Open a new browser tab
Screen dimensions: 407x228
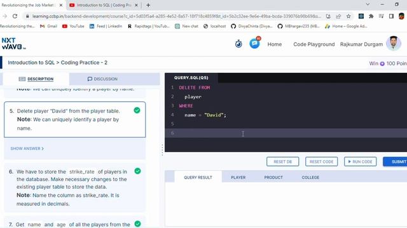pos(148,5)
